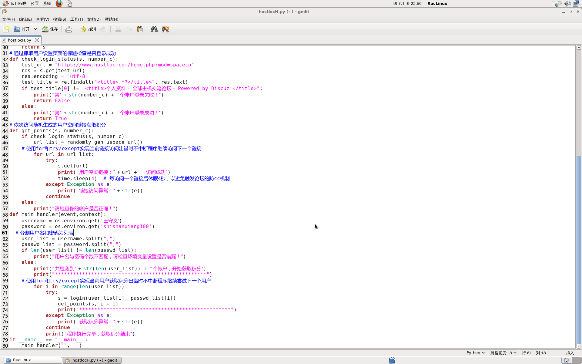Click 行 61，列 18 status text
Screen dimensions: 582x364
[534, 353]
